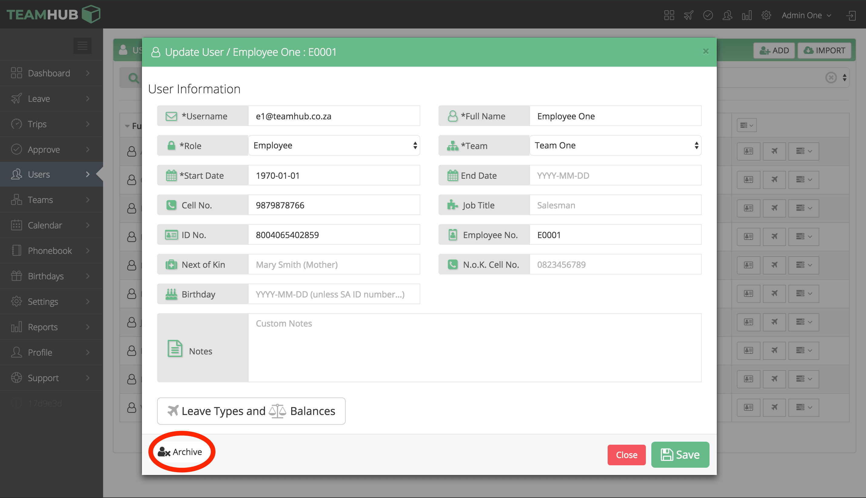Click the settings gear icon in top bar
Screen dimensions: 866x498
pos(766,15)
